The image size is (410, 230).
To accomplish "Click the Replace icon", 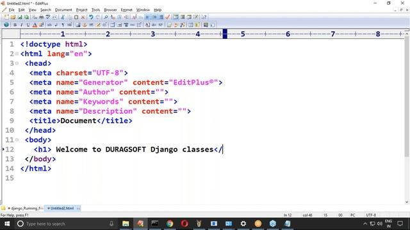I will click(113, 17).
